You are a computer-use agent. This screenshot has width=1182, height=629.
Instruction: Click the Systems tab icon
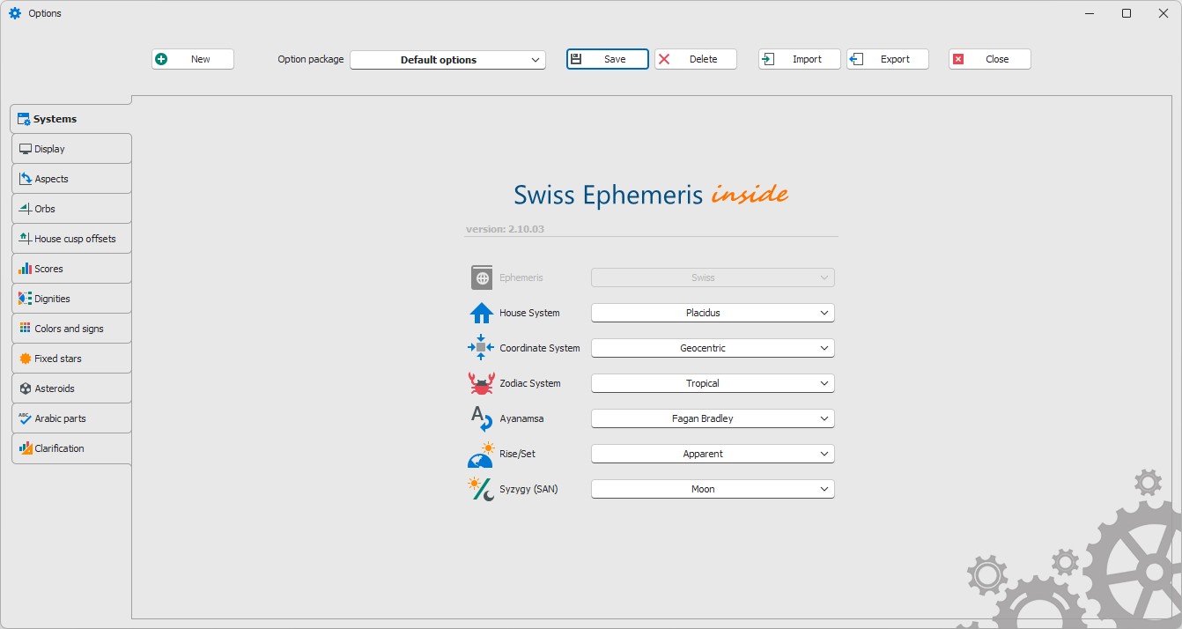tap(25, 119)
